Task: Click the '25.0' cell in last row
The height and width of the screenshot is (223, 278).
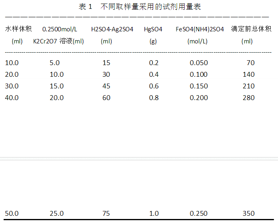Action: pyautogui.click(x=56, y=213)
